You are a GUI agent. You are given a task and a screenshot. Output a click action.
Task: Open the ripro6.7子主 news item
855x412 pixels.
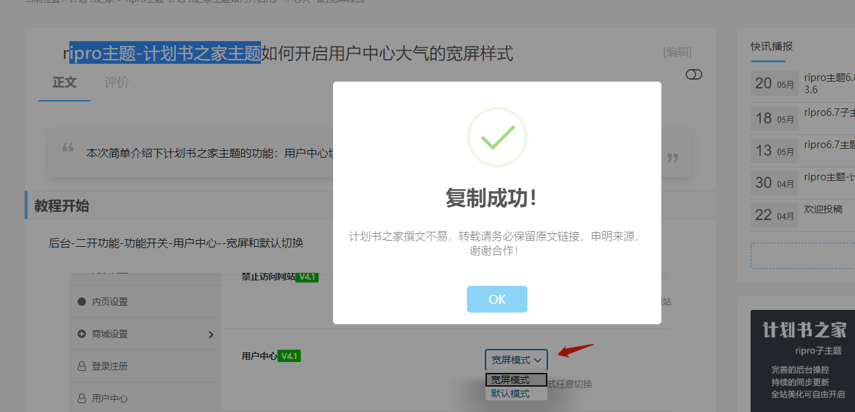tap(829, 112)
